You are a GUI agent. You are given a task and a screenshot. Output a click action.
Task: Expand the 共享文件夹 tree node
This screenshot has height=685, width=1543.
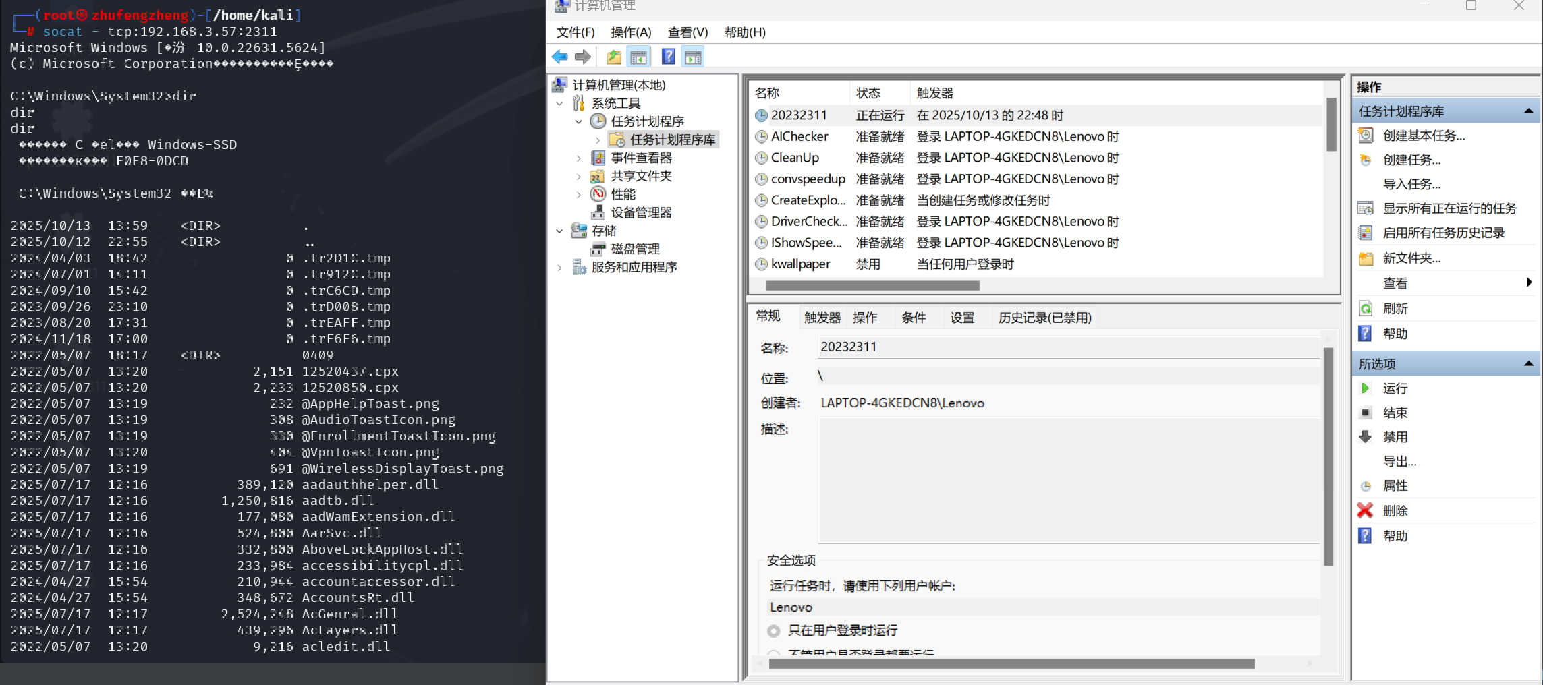(579, 176)
